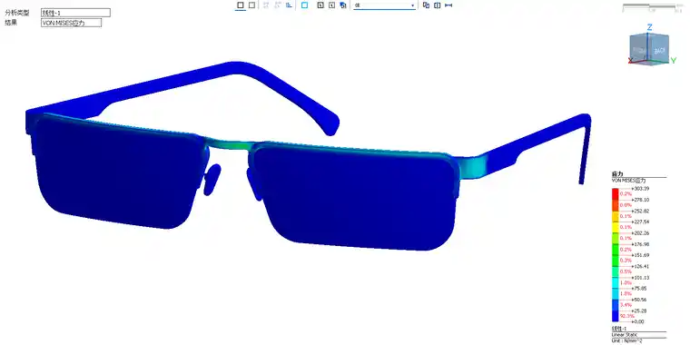Click the solid-bordered numbered box icon
Screen dimensions: 690x345
point(320,5)
